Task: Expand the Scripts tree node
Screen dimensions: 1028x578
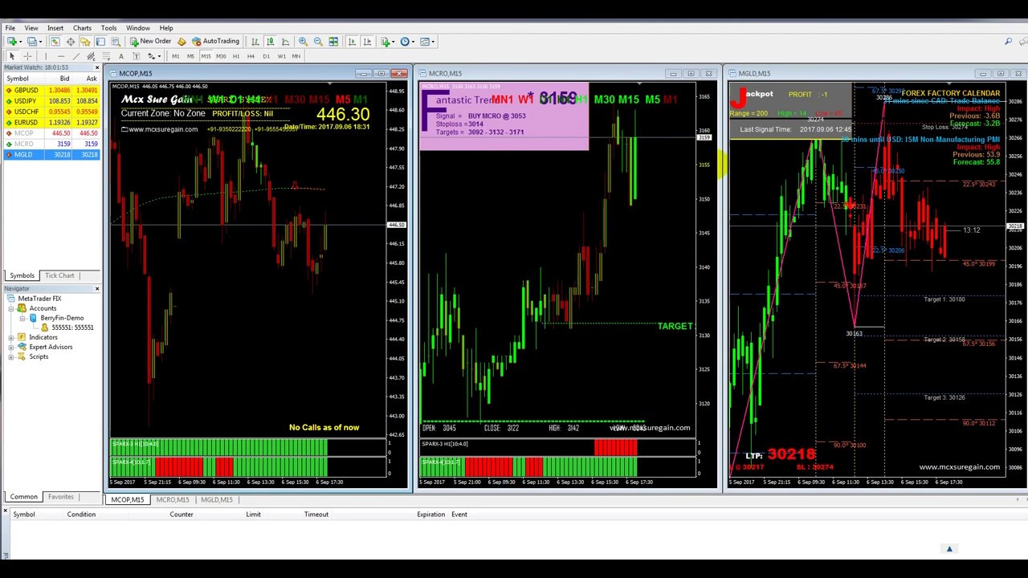Action: [11, 356]
